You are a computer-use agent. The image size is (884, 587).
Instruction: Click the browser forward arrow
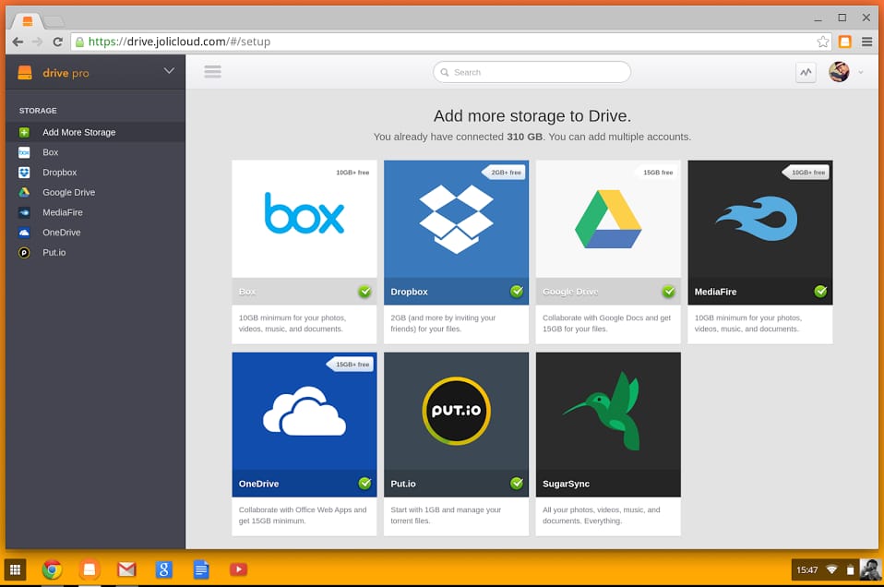(37, 42)
